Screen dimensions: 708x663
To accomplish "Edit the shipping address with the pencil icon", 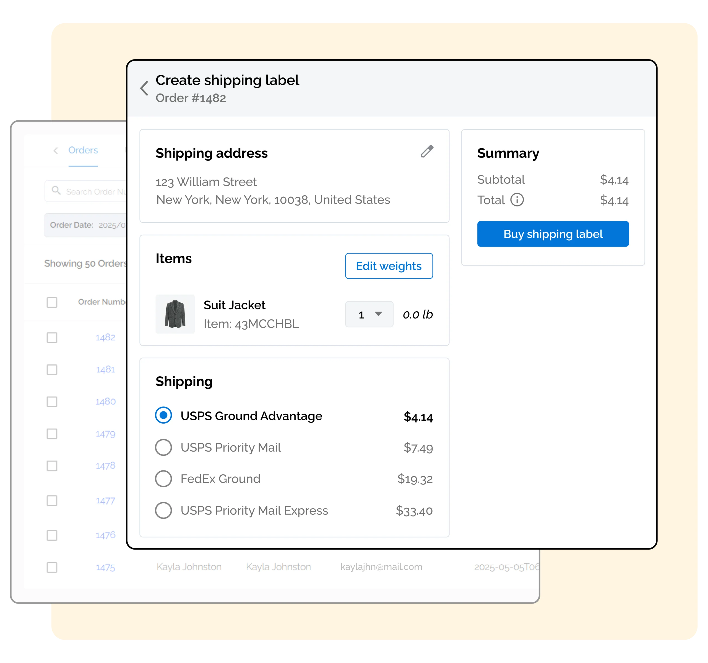I will [427, 151].
